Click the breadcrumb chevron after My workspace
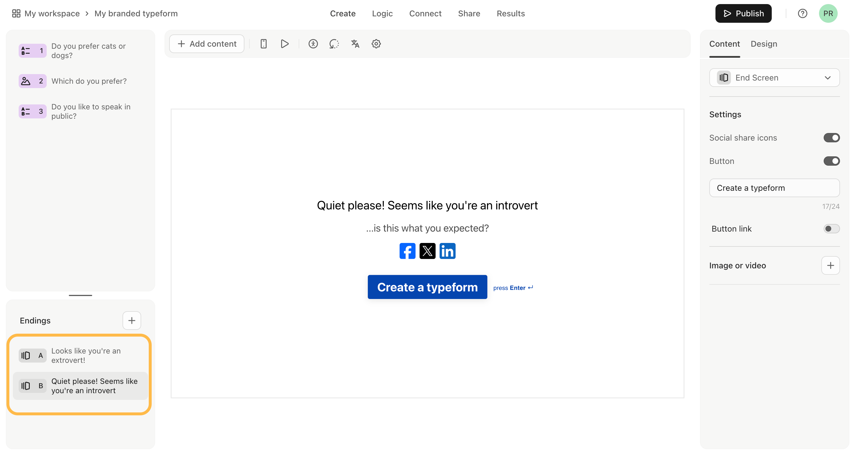Image resolution: width=854 pixels, height=455 pixels. coord(87,14)
